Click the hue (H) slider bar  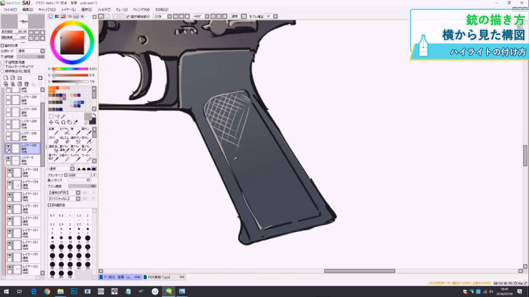pos(70,69)
